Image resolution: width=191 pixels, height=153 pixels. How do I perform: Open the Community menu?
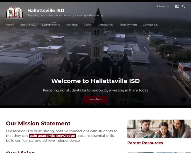click(105, 25)
